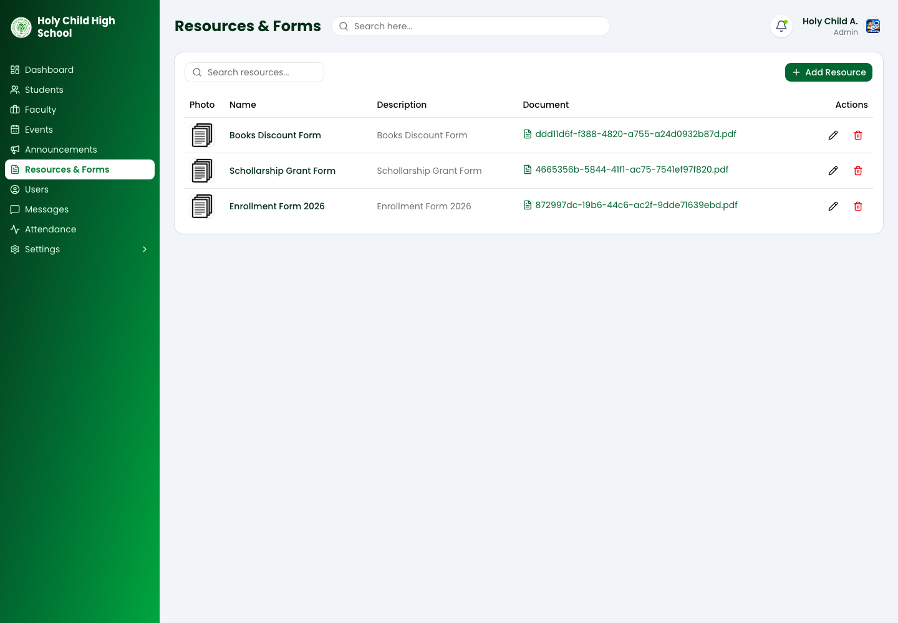The width and height of the screenshot is (898, 623).
Task: Click the Books Discount Form photo thumbnail
Action: (202, 135)
